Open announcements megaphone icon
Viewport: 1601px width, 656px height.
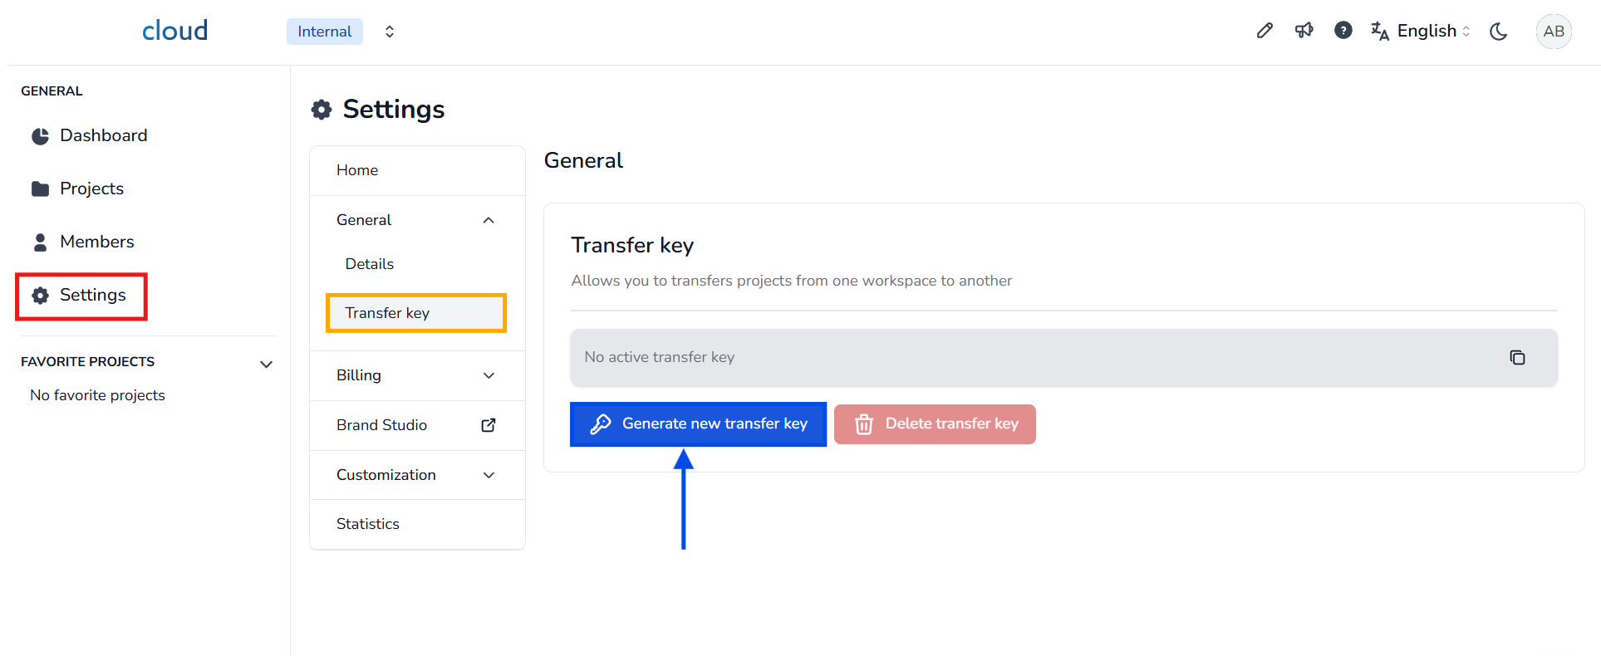1304,31
